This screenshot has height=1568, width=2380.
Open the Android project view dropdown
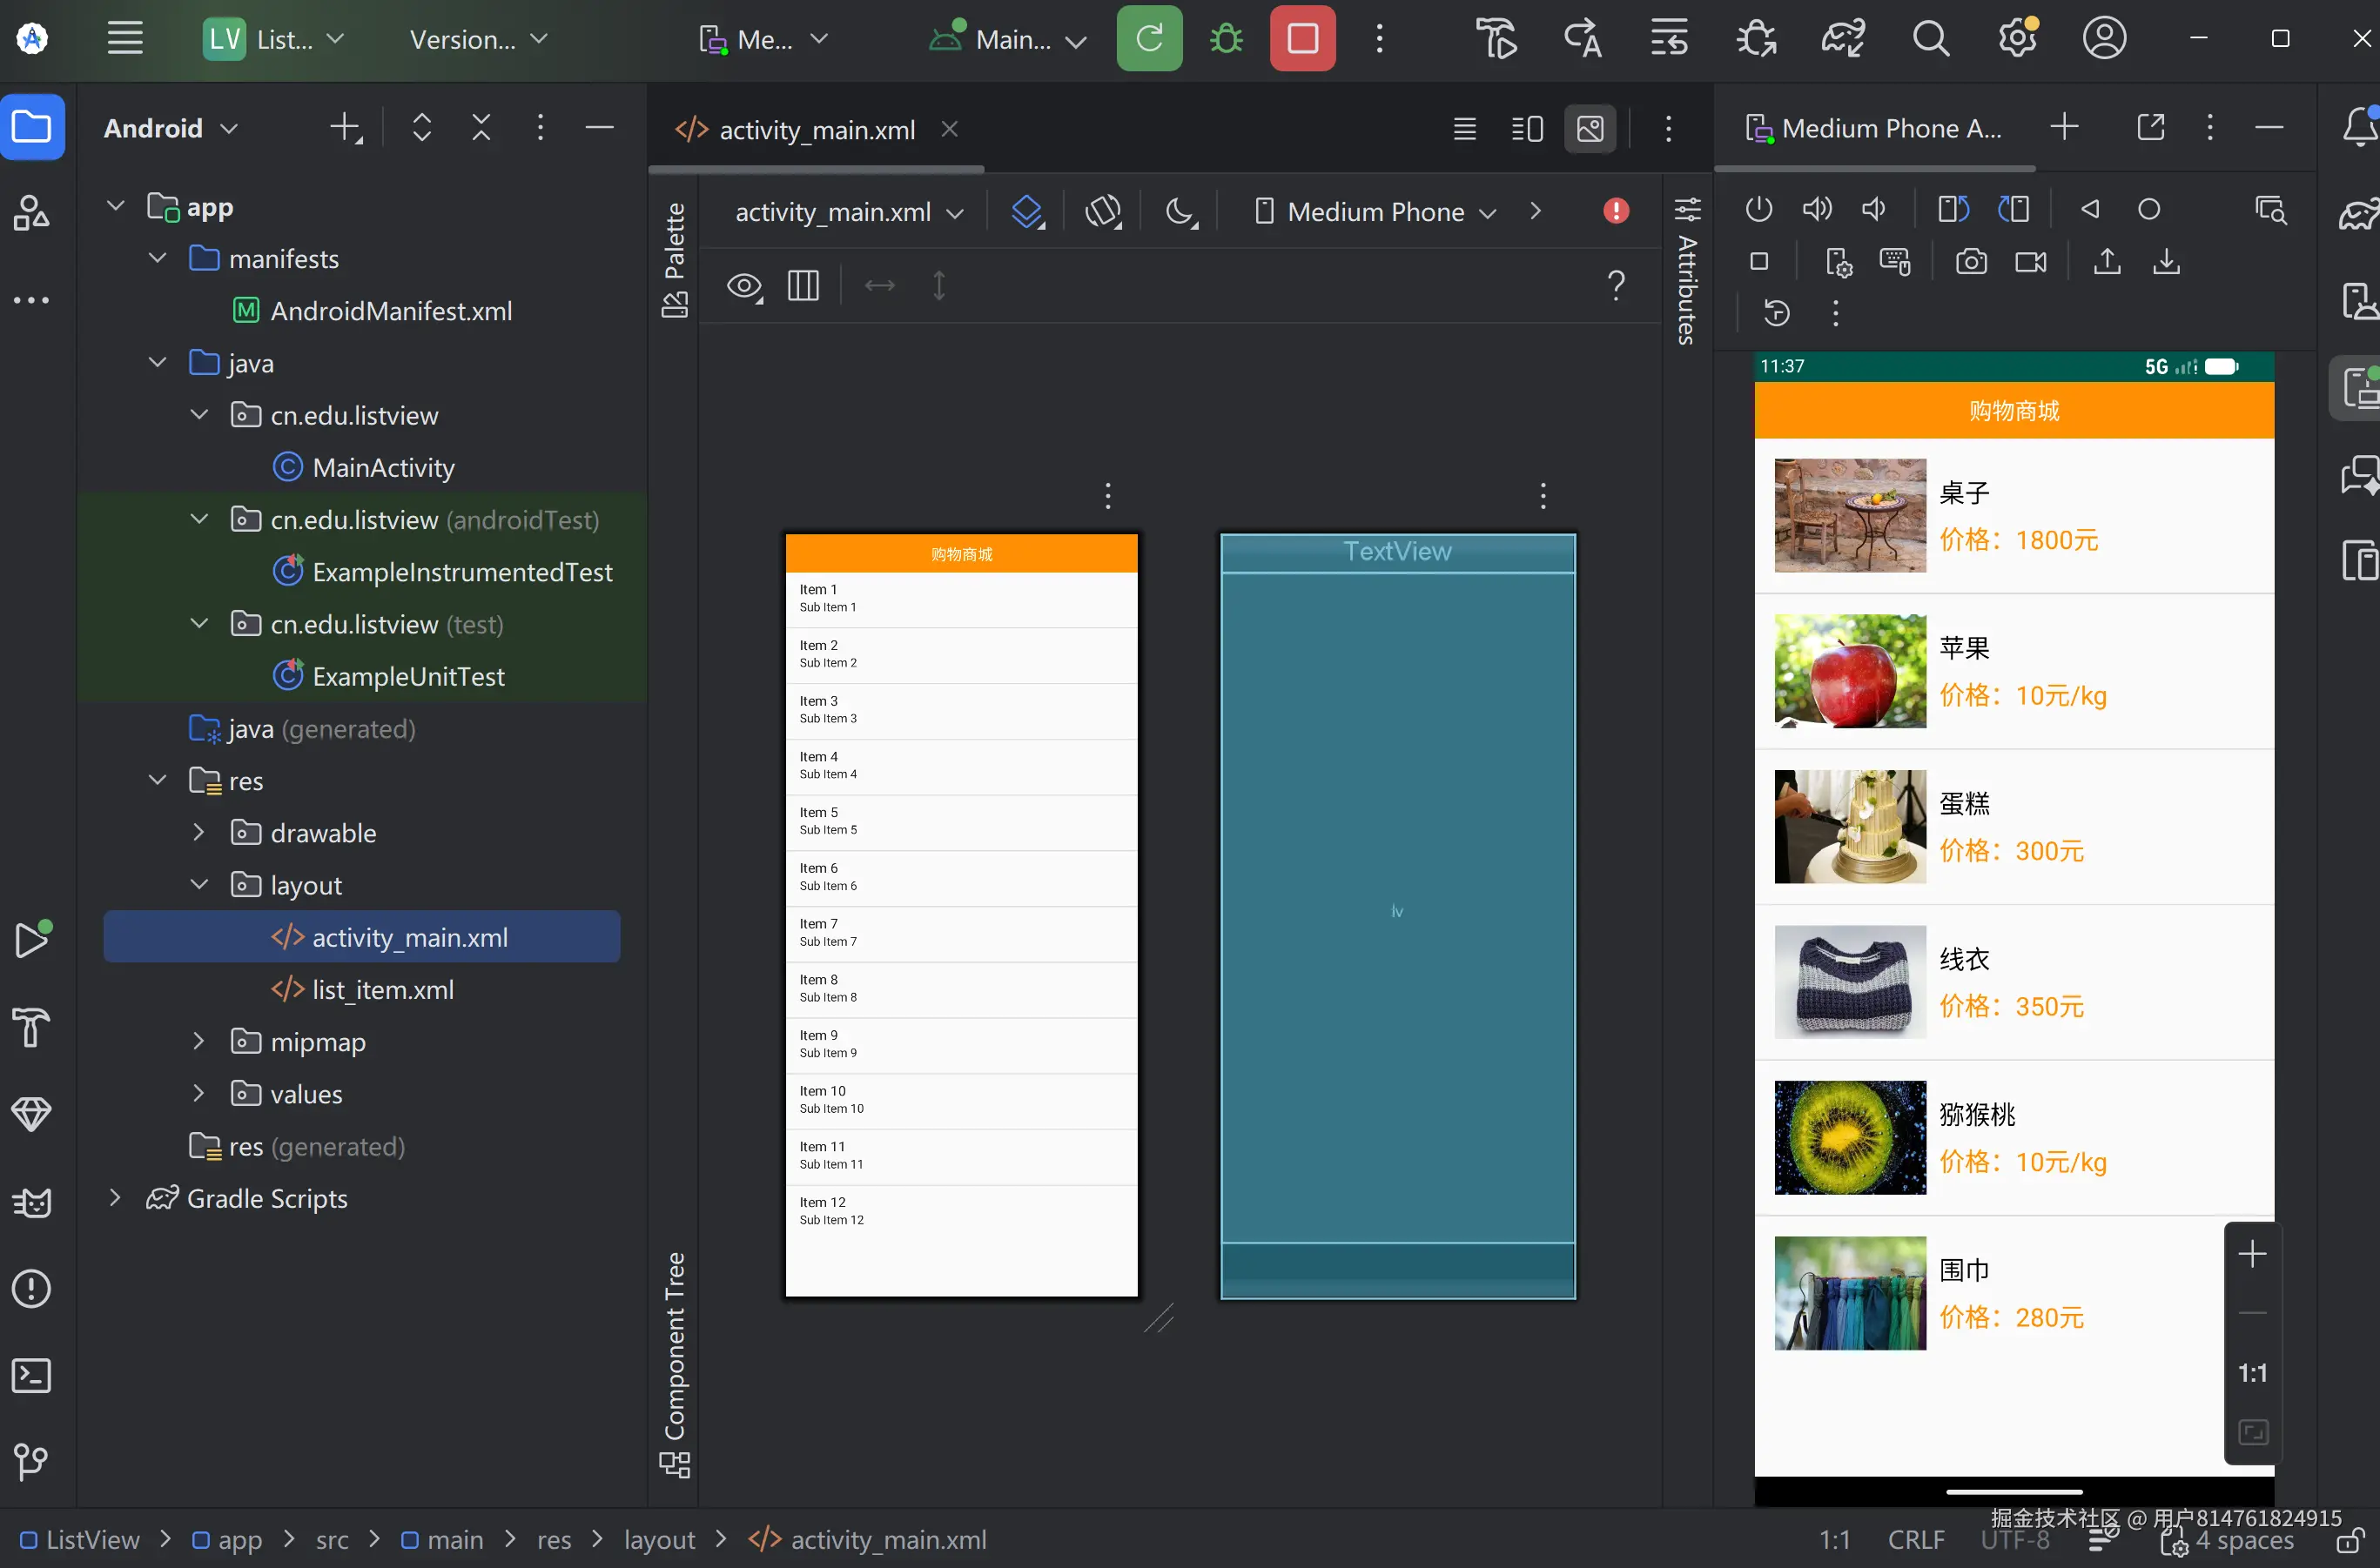pos(171,128)
